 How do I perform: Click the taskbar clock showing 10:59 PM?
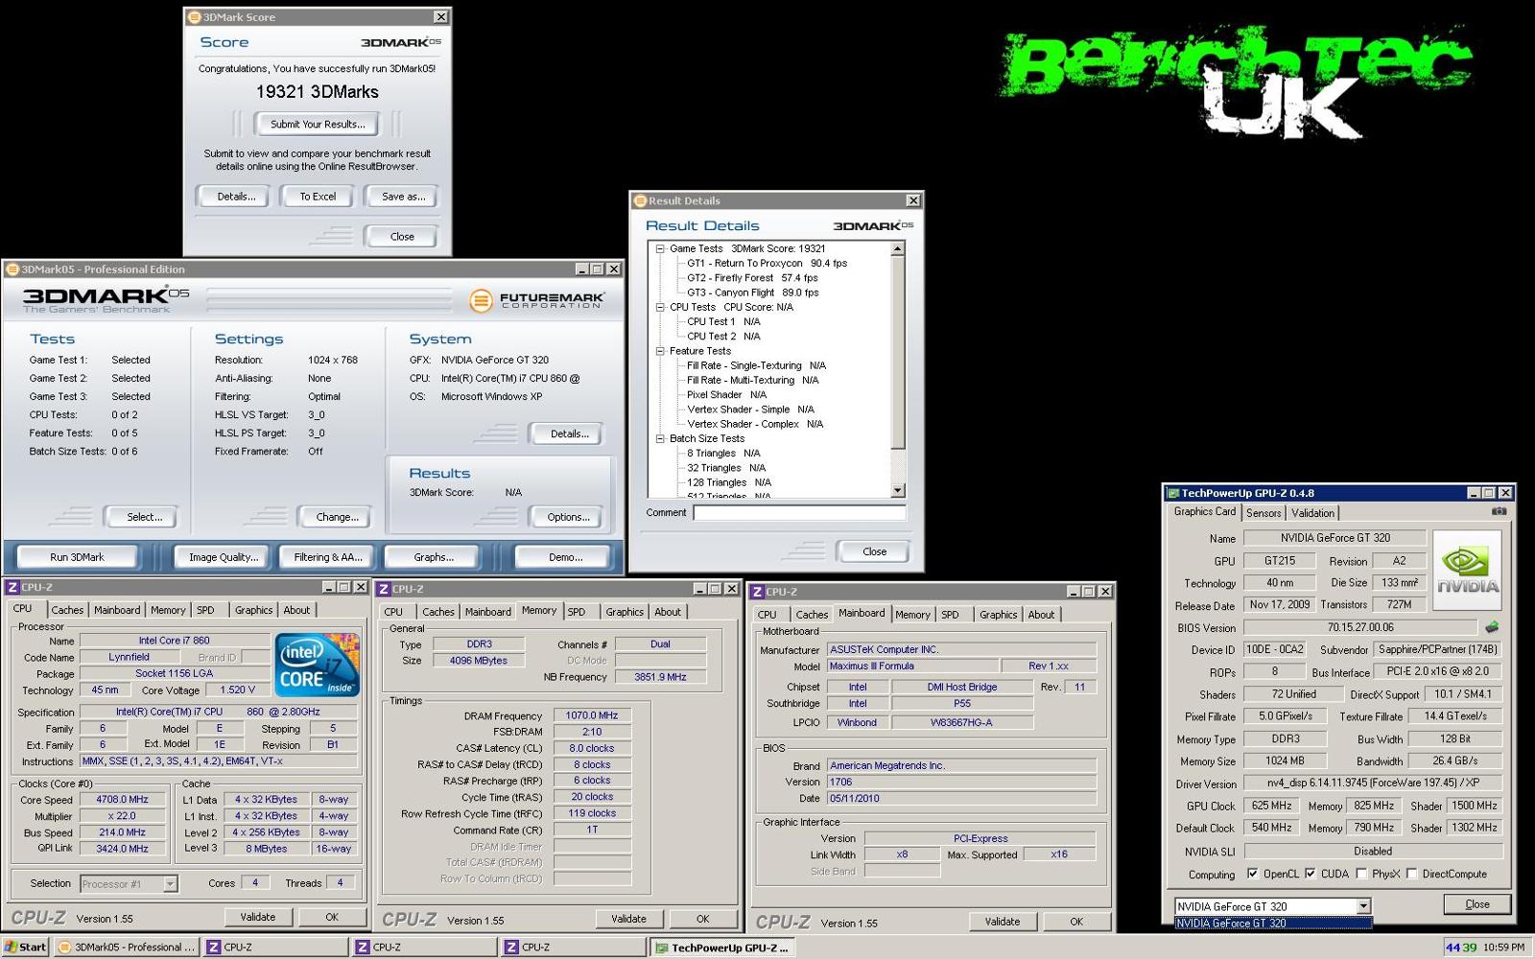tap(1503, 947)
